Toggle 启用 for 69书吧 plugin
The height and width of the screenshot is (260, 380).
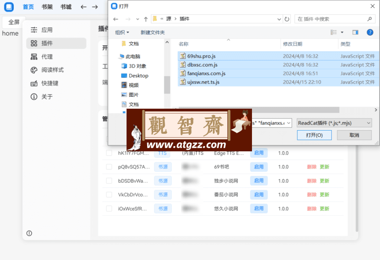[259, 167]
